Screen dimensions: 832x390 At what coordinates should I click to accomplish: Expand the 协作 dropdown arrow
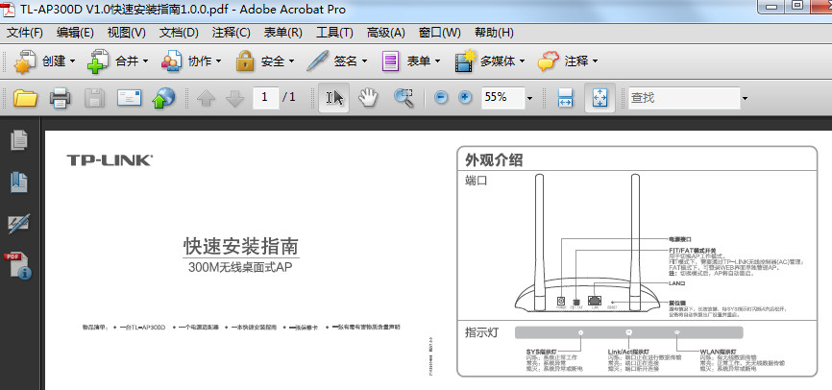pyautogui.click(x=218, y=61)
